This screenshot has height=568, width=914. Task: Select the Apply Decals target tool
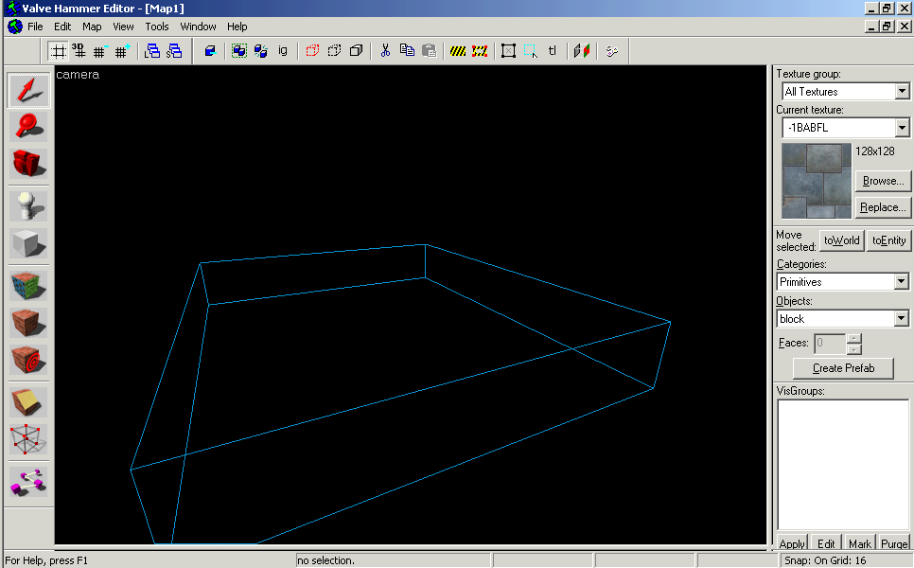coord(28,359)
